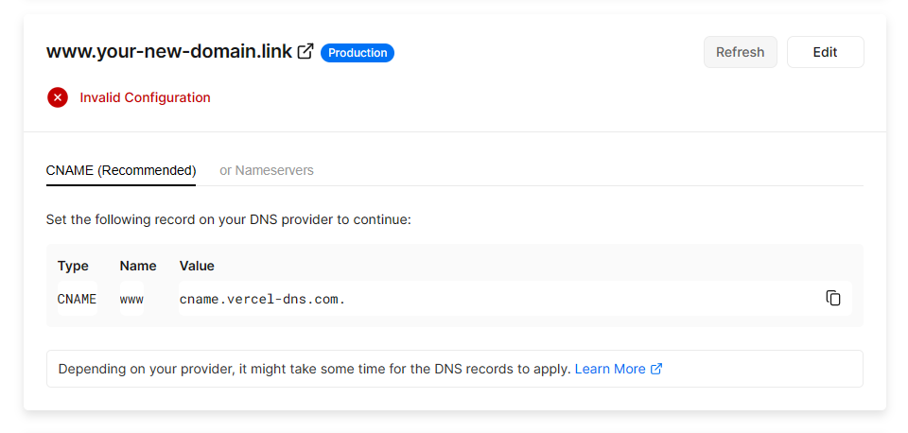This screenshot has height=433, width=908.
Task: Click the Value column header
Action: [197, 266]
